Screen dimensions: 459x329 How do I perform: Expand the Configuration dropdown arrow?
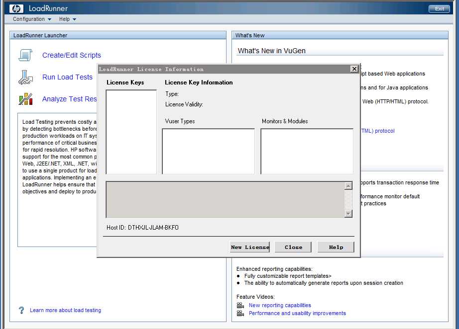(x=49, y=19)
